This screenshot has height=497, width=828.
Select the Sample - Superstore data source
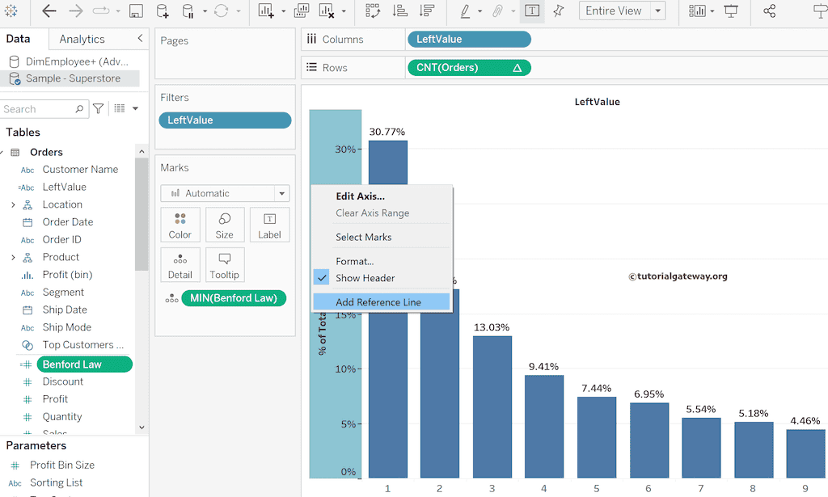73,78
